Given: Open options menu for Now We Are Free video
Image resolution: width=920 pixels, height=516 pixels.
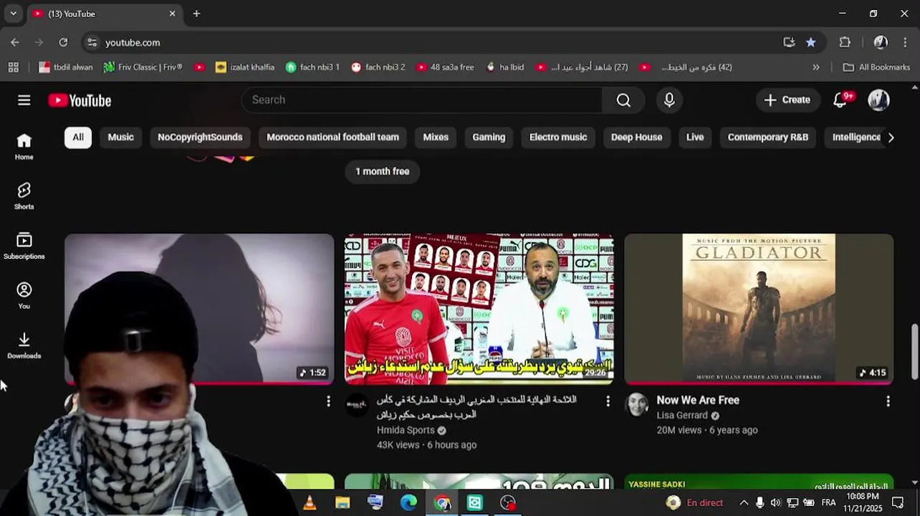Looking at the screenshot, I should point(888,401).
